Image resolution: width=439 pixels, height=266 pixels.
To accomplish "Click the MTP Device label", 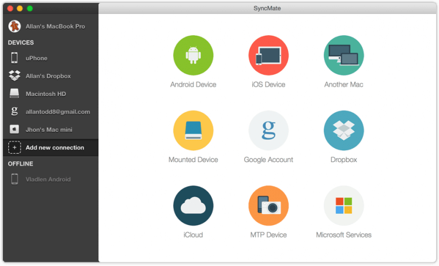I will [x=269, y=235].
